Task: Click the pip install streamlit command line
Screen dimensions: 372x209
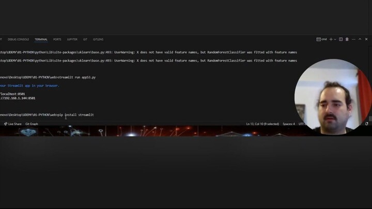Action: (47, 115)
